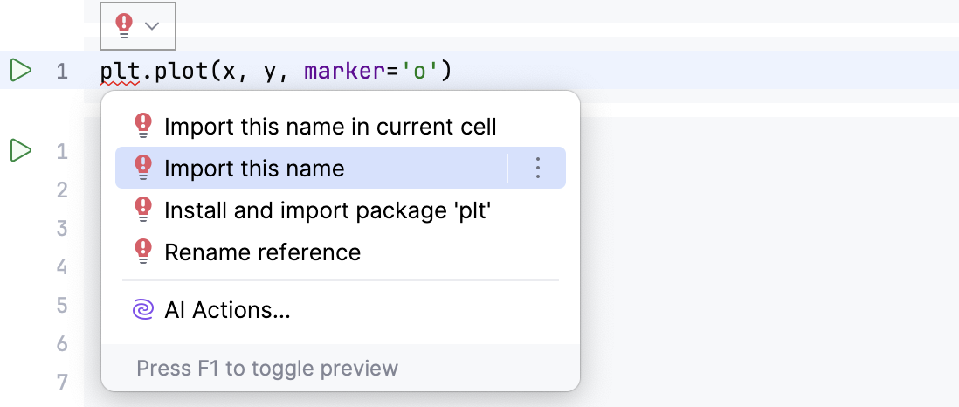The width and height of the screenshot is (959, 407).
Task: Open three-dot options for 'Import this name'
Action: pyautogui.click(x=538, y=169)
